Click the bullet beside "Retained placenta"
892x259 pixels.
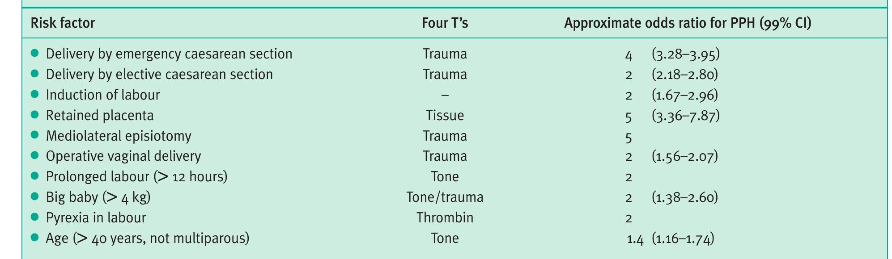35,115
